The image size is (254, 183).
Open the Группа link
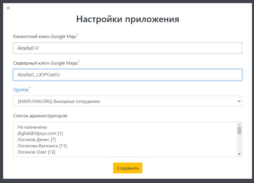20,90
